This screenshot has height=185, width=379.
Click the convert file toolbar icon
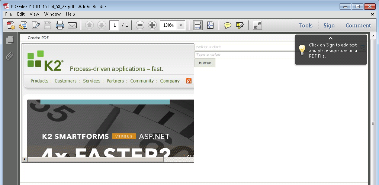click(23, 25)
